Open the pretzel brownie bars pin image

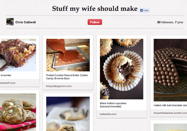pos(68,55)
